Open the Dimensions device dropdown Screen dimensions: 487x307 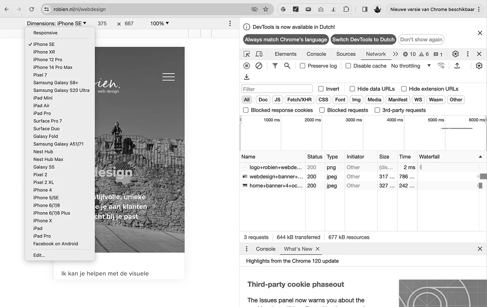57,23
